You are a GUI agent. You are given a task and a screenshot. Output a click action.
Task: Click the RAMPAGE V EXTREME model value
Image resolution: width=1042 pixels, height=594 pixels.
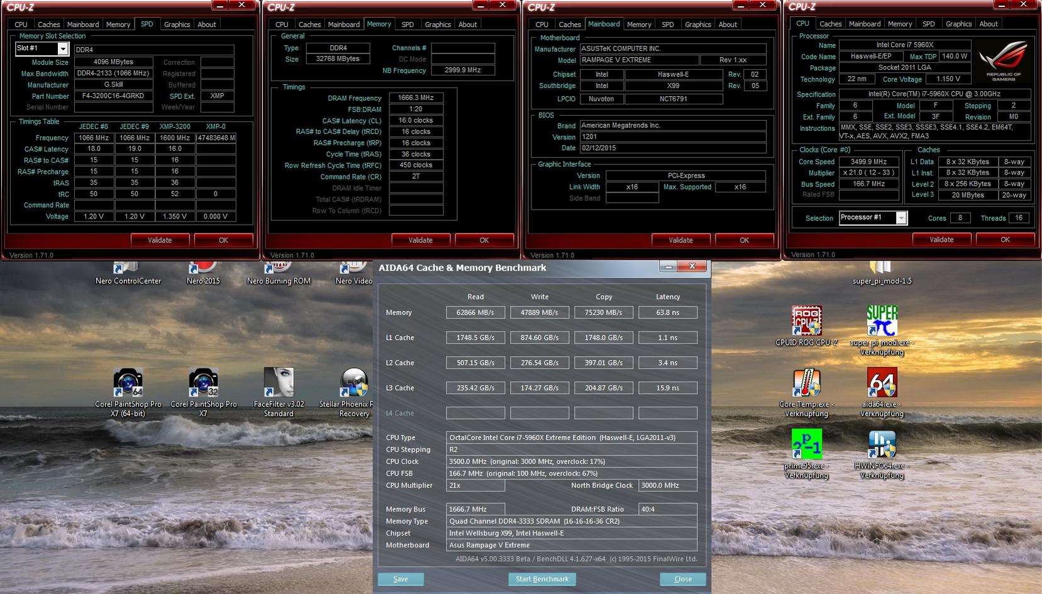[x=639, y=60]
